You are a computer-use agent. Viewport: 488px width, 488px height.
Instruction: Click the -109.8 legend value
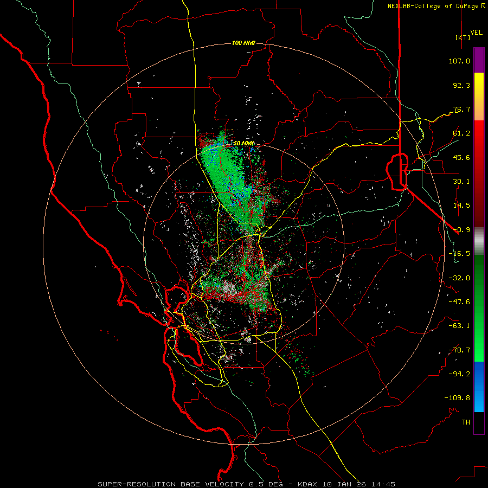(457, 398)
